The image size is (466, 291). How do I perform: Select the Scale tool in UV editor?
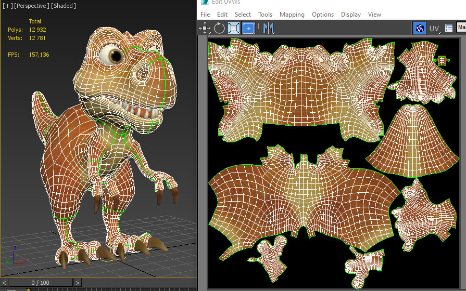pos(234,28)
